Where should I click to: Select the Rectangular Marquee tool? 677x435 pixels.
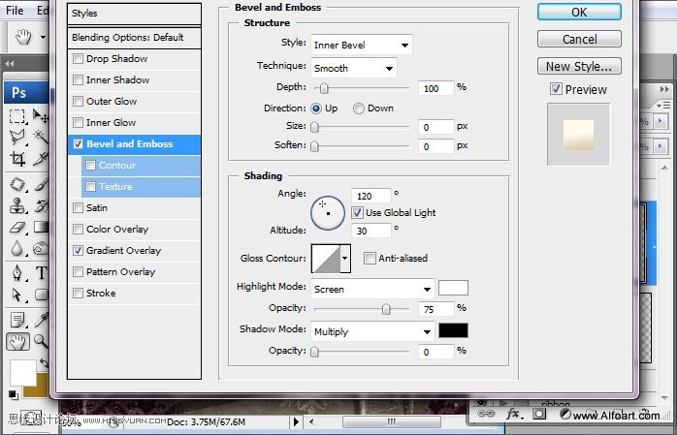pos(17,115)
